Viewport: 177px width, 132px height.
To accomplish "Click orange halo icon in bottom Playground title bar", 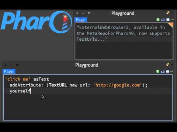I will (168, 65).
